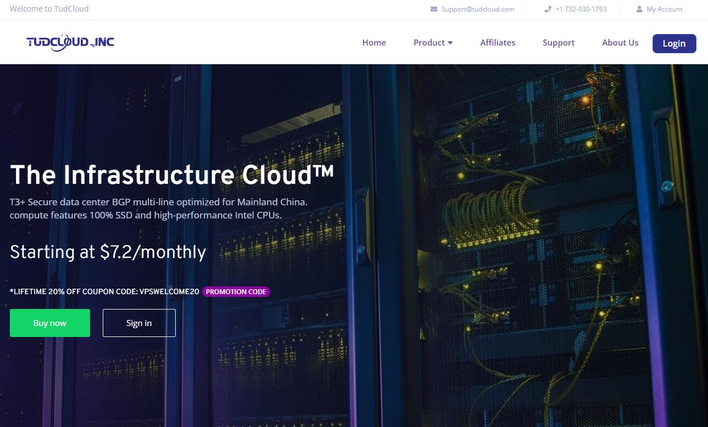Viewport: 708px width, 427px height.
Task: Click the Login button
Action: pos(674,43)
